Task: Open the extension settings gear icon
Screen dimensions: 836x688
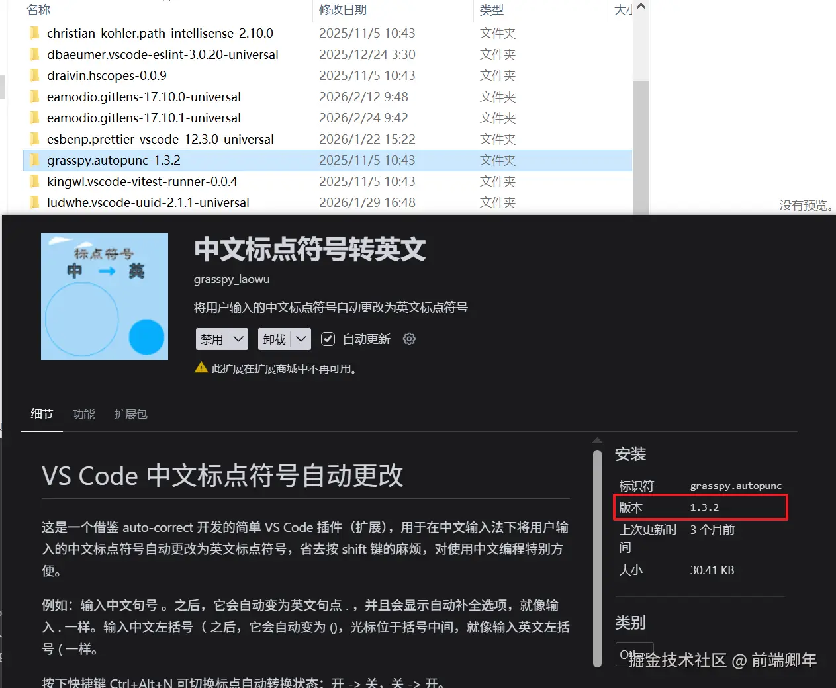Action: coord(409,339)
